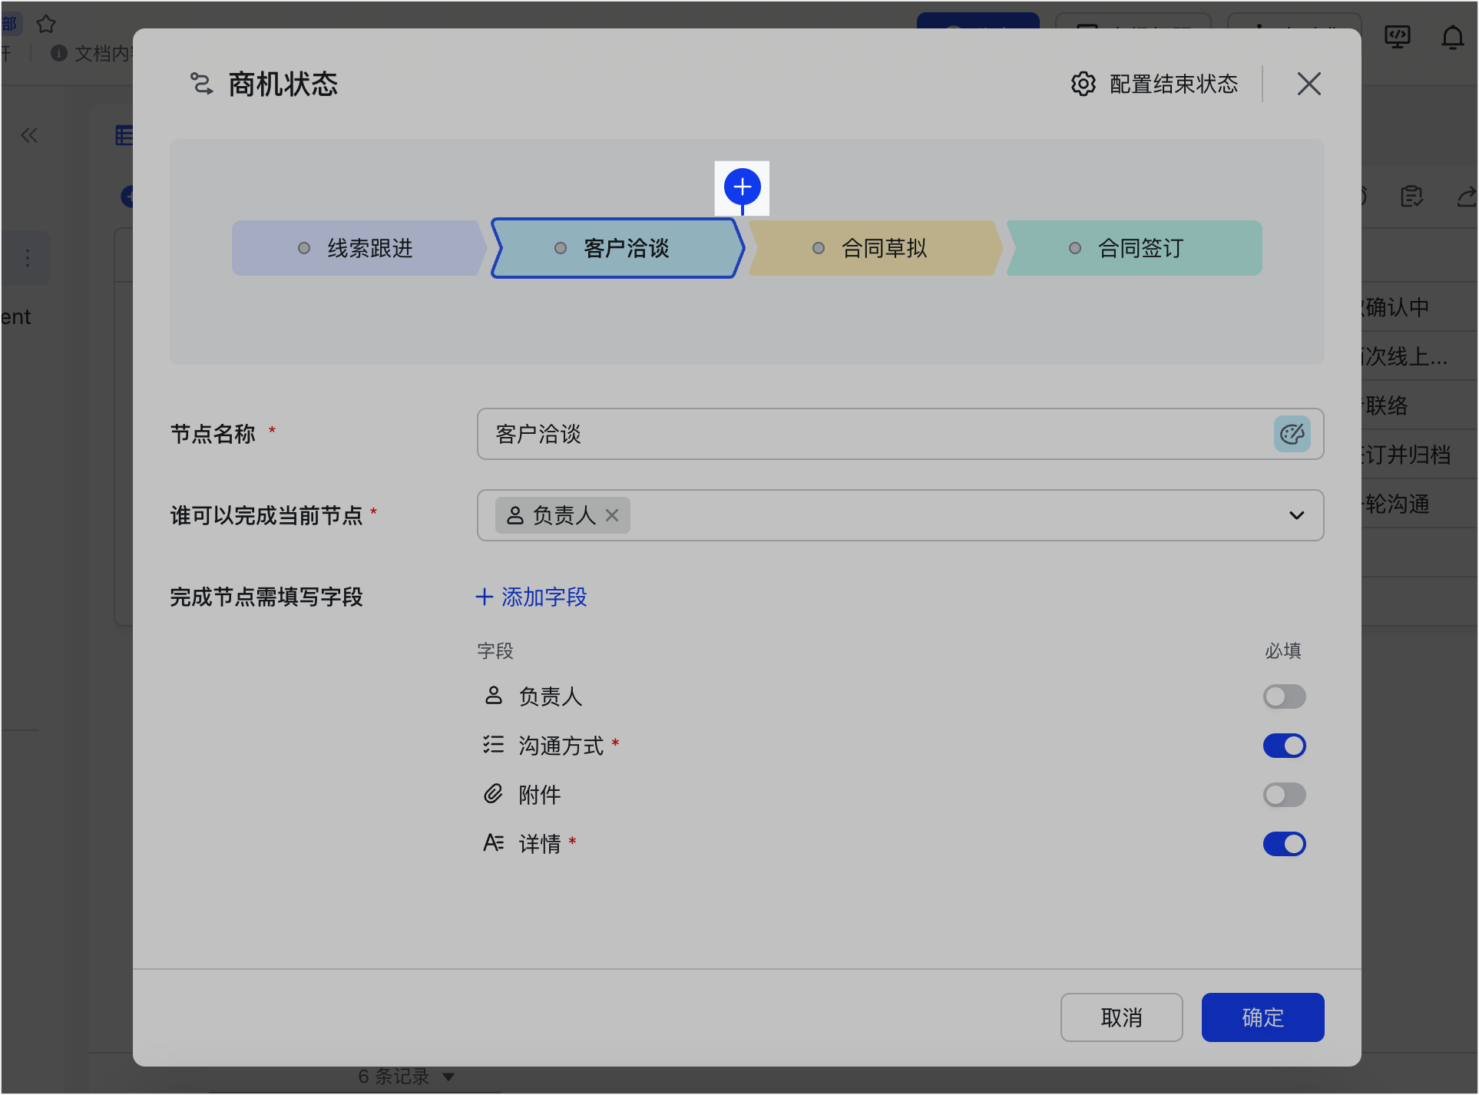1479x1095 pixels.
Task: Click the 节点名称 input field
Action: click(900, 434)
